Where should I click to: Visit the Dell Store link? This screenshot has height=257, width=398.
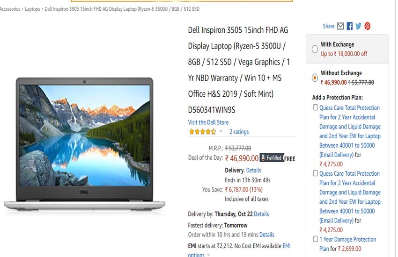pyautogui.click(x=208, y=122)
